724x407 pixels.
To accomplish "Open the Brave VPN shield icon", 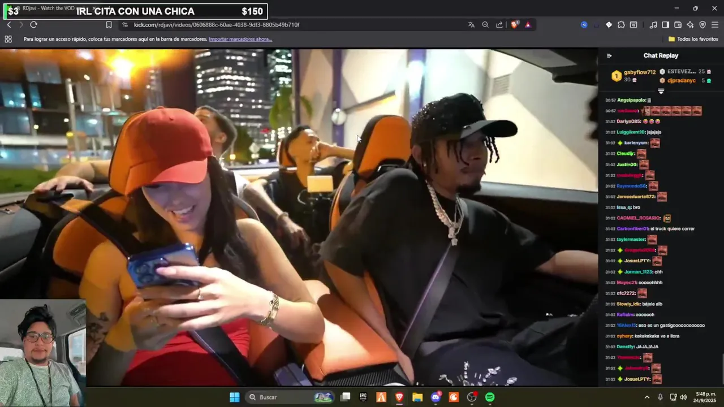I will 703,25.
